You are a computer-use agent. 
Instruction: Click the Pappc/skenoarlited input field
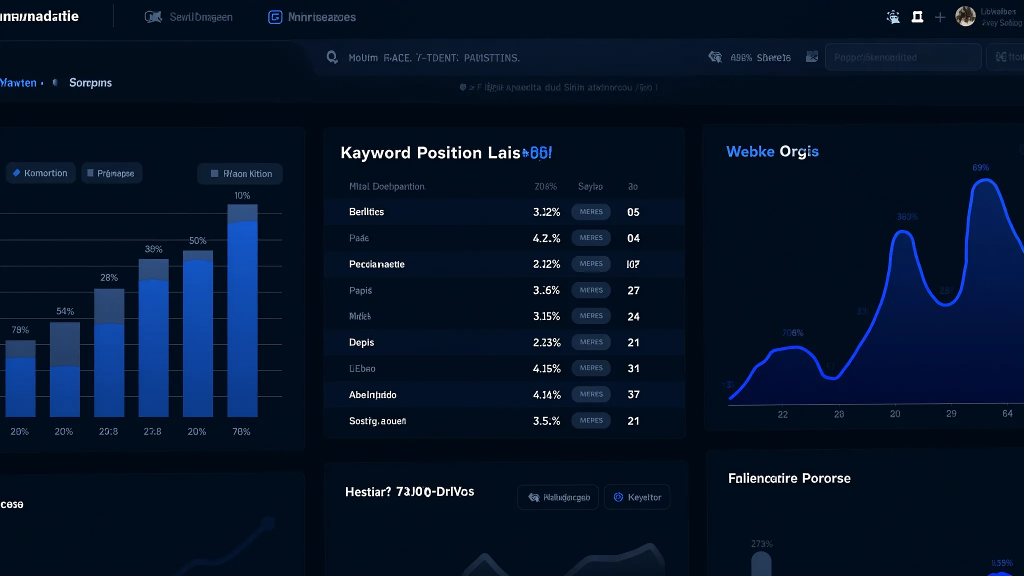point(903,57)
